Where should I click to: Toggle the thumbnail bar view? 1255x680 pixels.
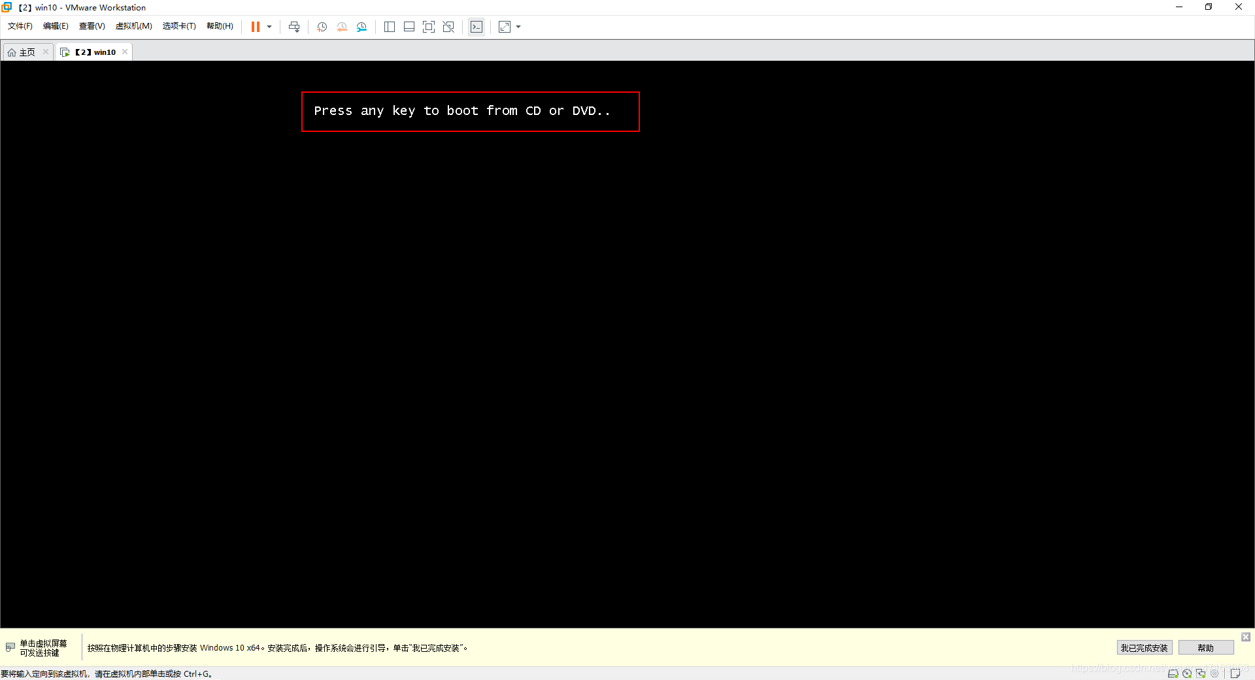409,27
